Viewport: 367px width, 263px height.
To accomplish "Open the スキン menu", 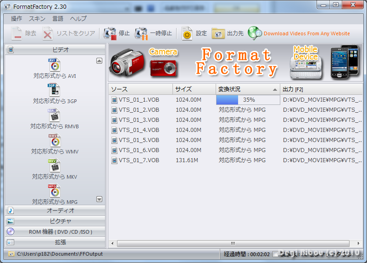I will tap(37, 19).
